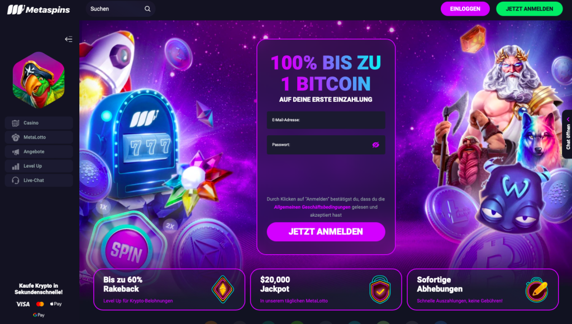Open the MetaLotto menu item
This screenshot has height=324, width=572.
(x=39, y=137)
